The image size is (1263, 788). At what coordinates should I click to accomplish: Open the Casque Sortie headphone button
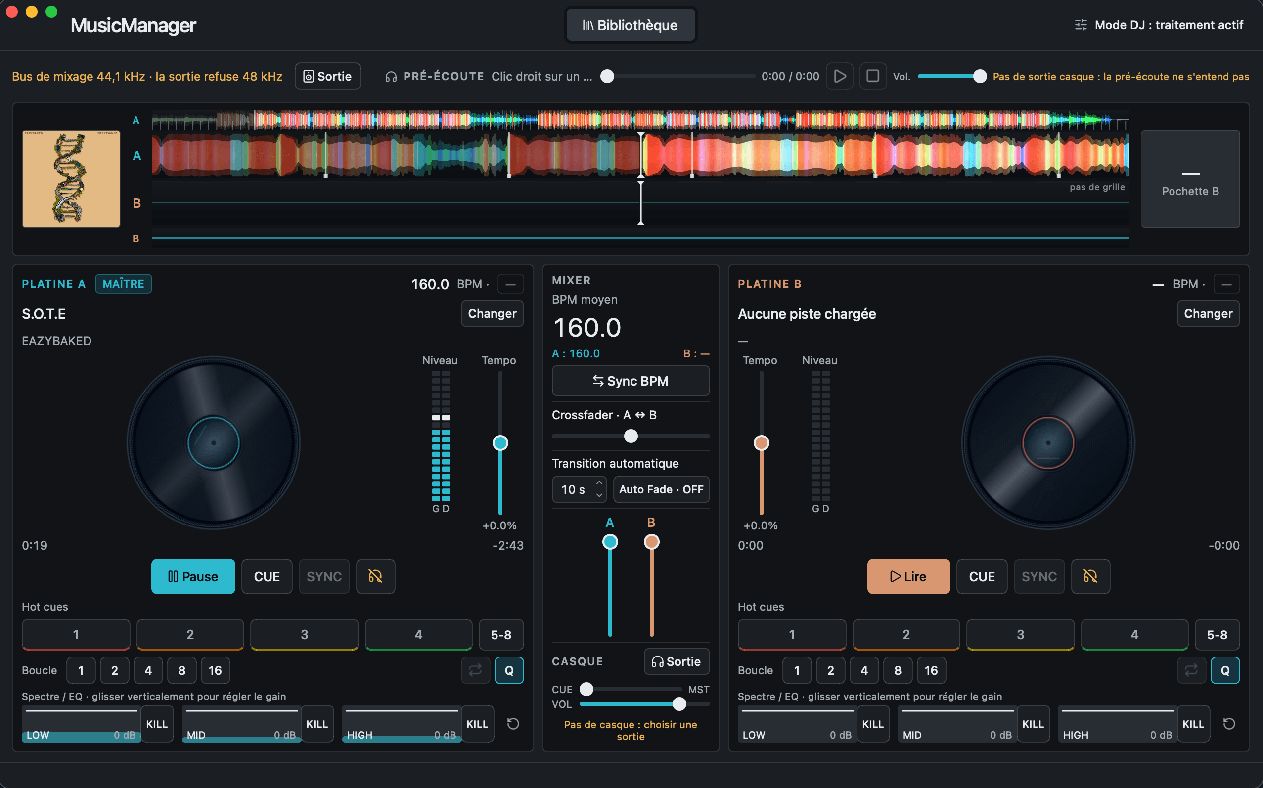click(677, 661)
